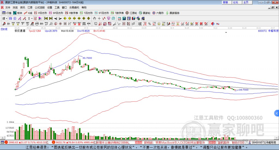This screenshot has width=279, height=150.
Task: Click the status bar grid icon
Action: [2, 143]
